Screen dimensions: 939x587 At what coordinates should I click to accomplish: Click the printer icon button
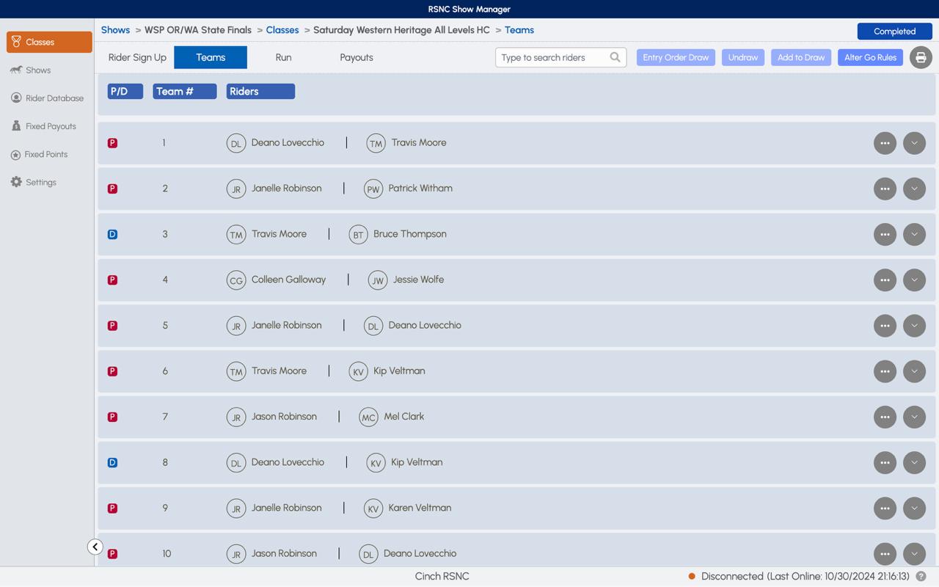pyautogui.click(x=921, y=57)
